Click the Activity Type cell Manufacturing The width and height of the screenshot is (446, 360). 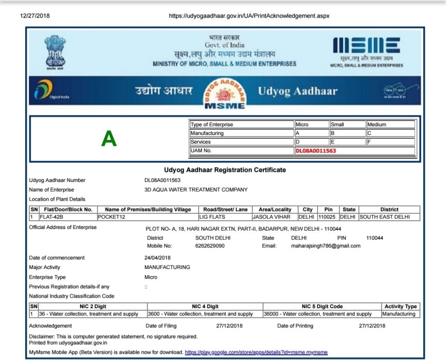(x=401, y=314)
